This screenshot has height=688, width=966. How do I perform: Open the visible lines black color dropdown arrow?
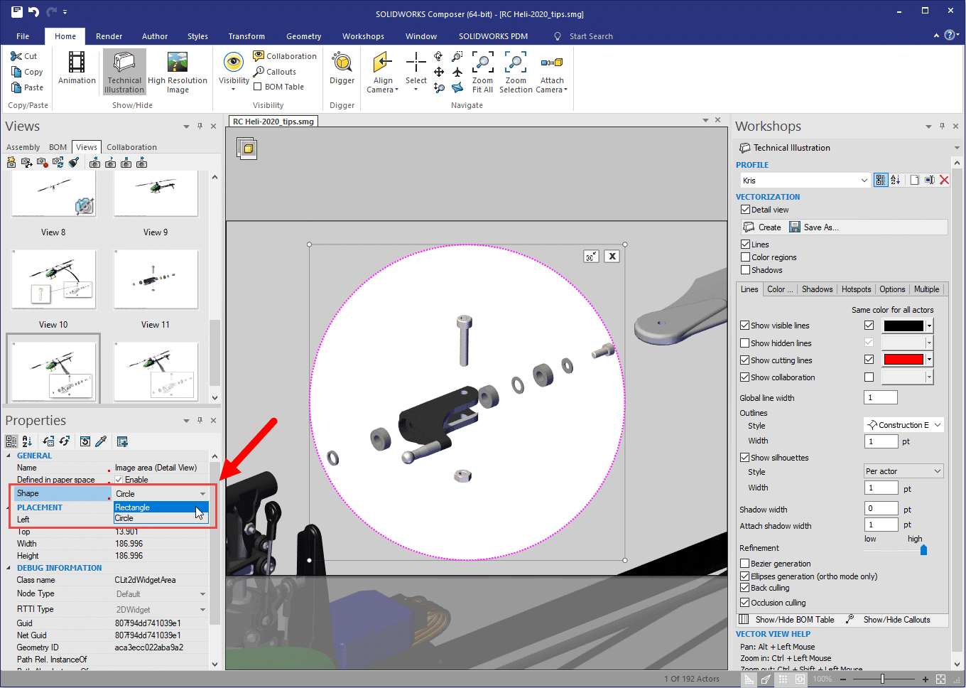point(929,326)
